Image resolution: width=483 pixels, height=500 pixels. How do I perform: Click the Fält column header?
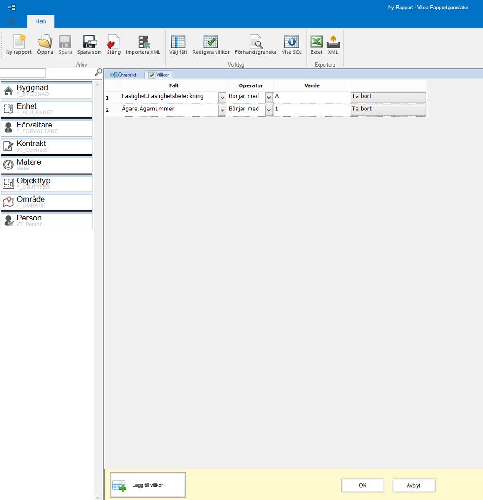[x=174, y=85]
